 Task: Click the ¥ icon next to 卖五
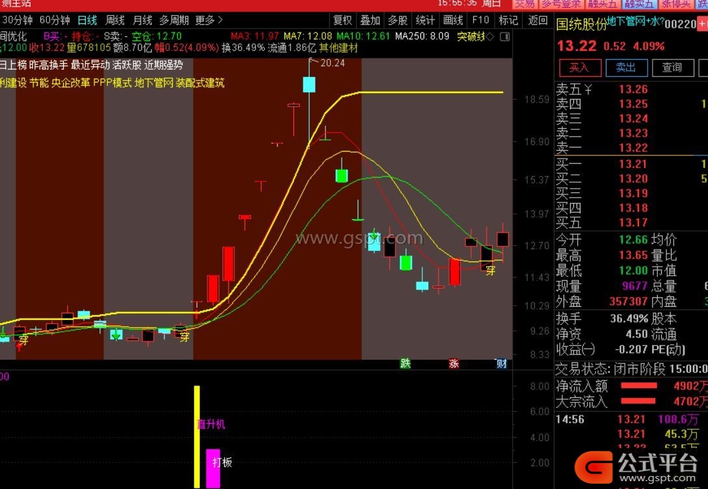tap(588, 89)
